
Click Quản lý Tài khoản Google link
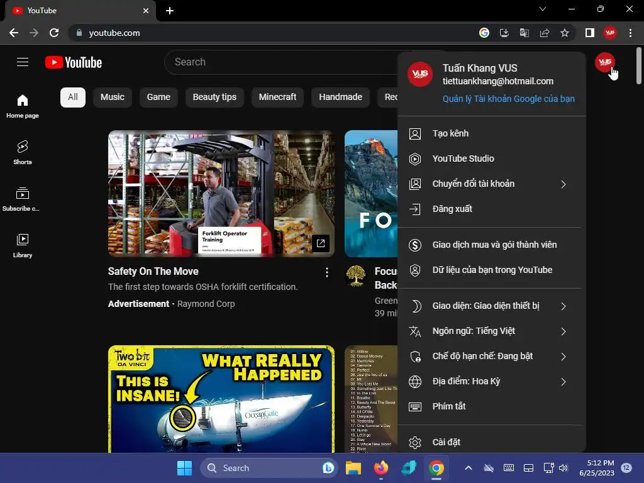point(508,99)
